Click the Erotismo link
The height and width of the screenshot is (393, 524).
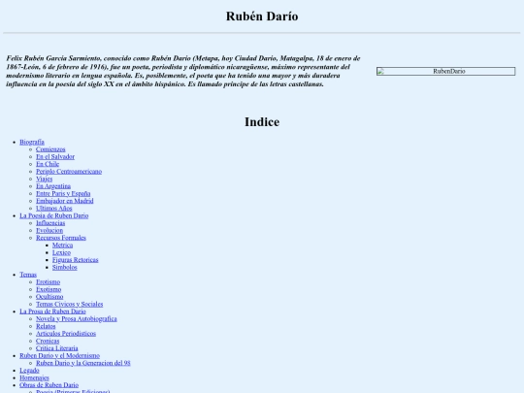tap(49, 281)
